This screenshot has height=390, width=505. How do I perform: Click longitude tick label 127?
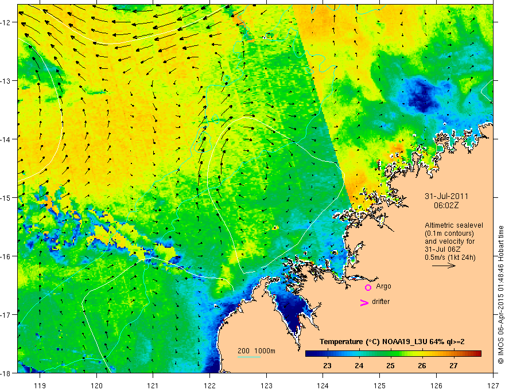click(x=493, y=385)
